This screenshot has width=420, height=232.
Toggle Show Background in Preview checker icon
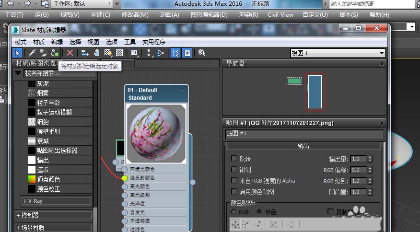coord(119,53)
